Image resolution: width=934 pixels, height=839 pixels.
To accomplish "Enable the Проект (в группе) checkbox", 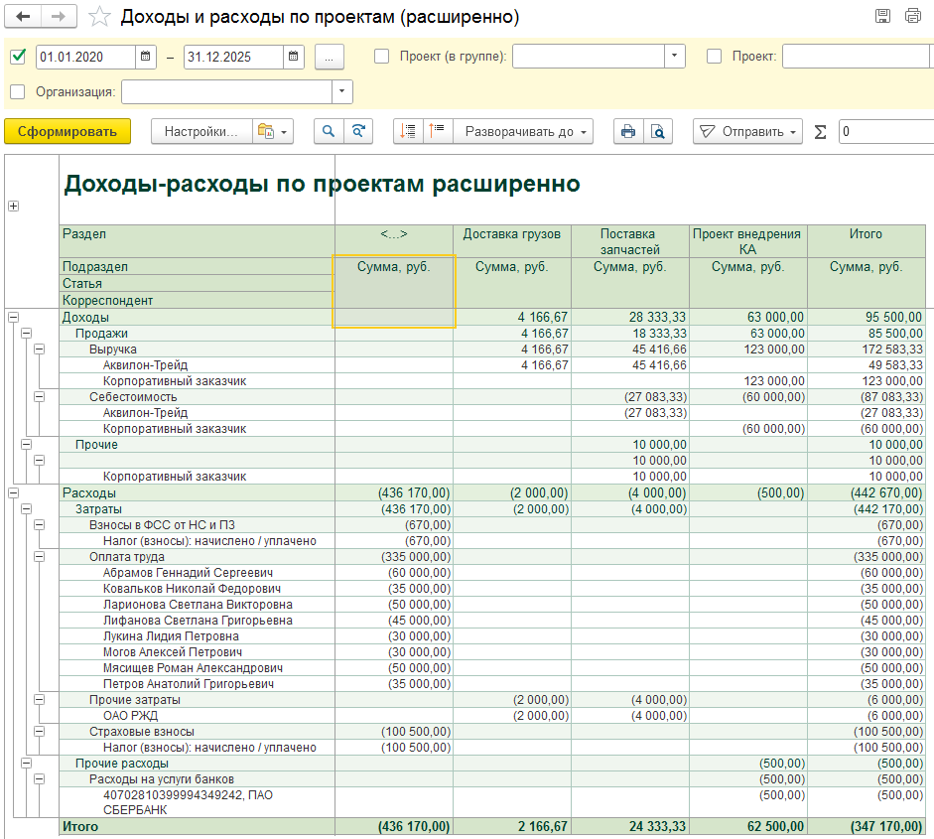I will [x=381, y=56].
